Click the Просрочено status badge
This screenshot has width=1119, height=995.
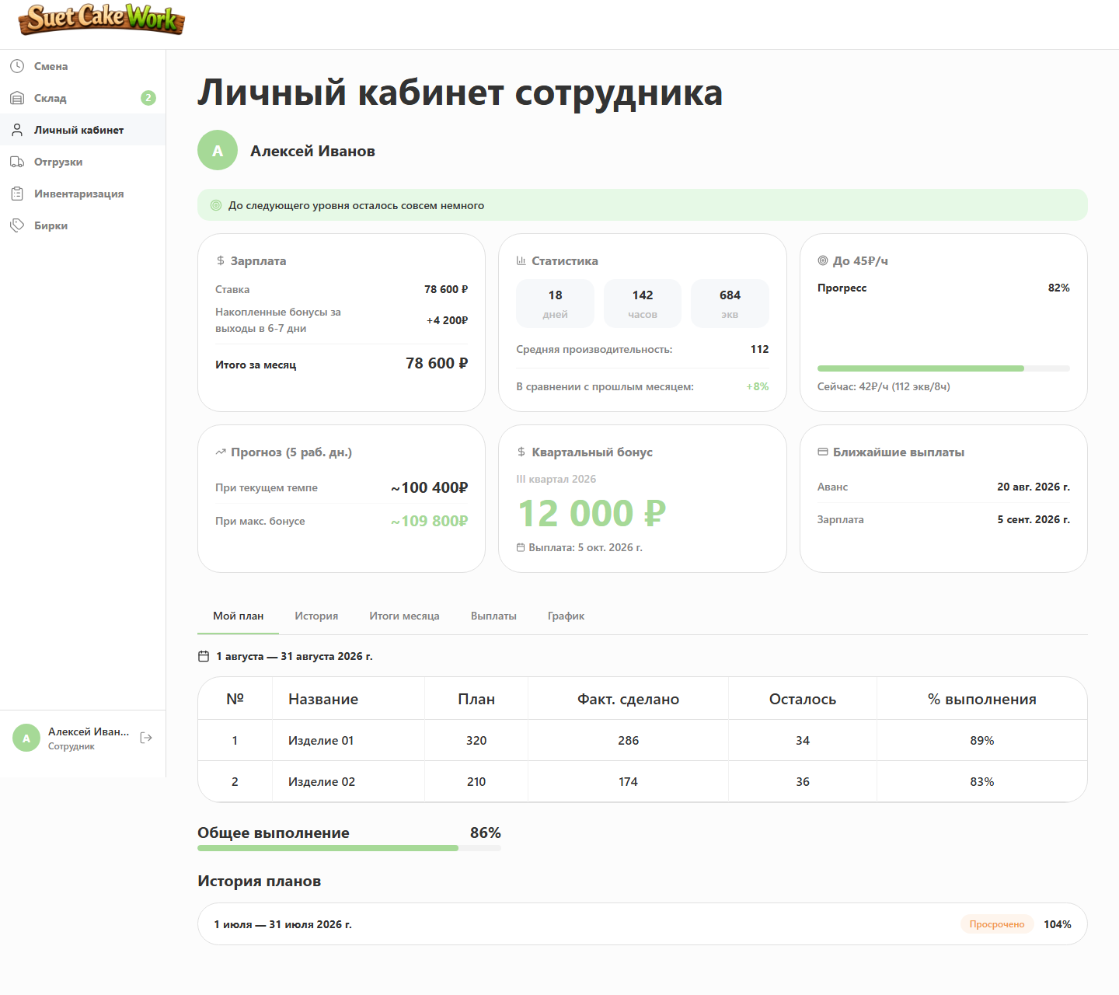point(997,924)
